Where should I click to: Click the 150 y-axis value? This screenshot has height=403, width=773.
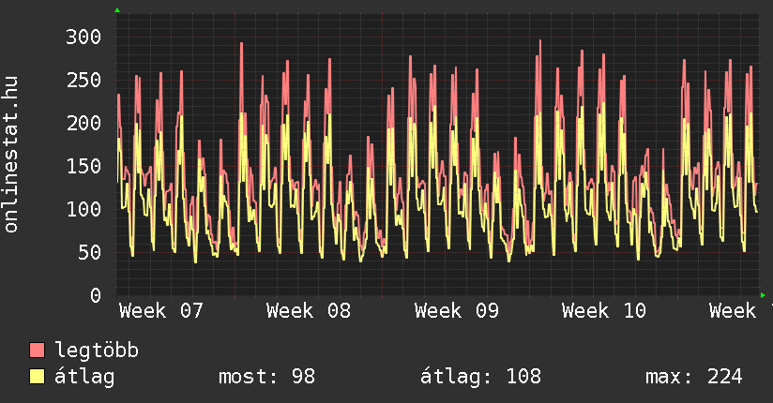click(x=83, y=166)
